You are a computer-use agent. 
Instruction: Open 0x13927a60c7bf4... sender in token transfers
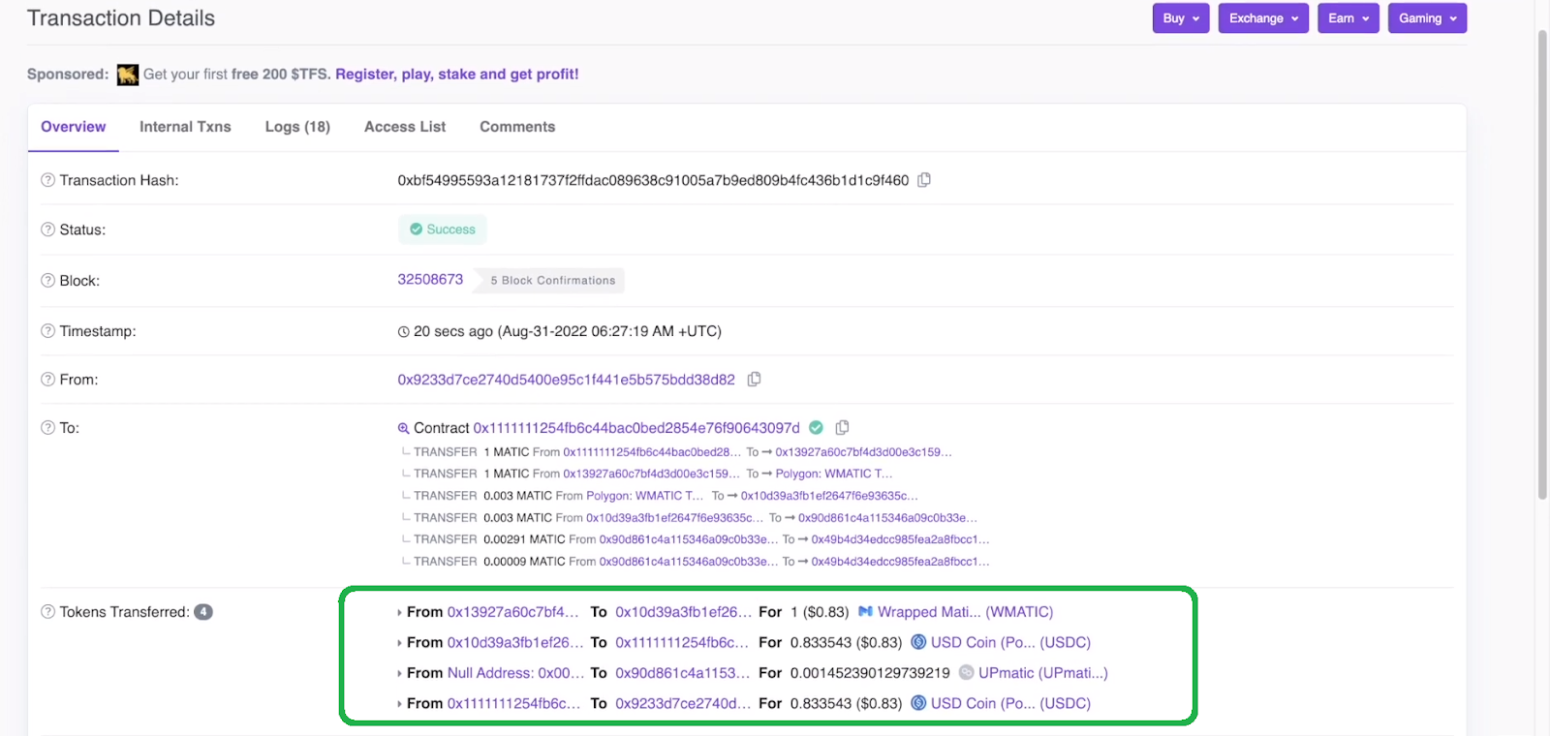pyautogui.click(x=513, y=612)
